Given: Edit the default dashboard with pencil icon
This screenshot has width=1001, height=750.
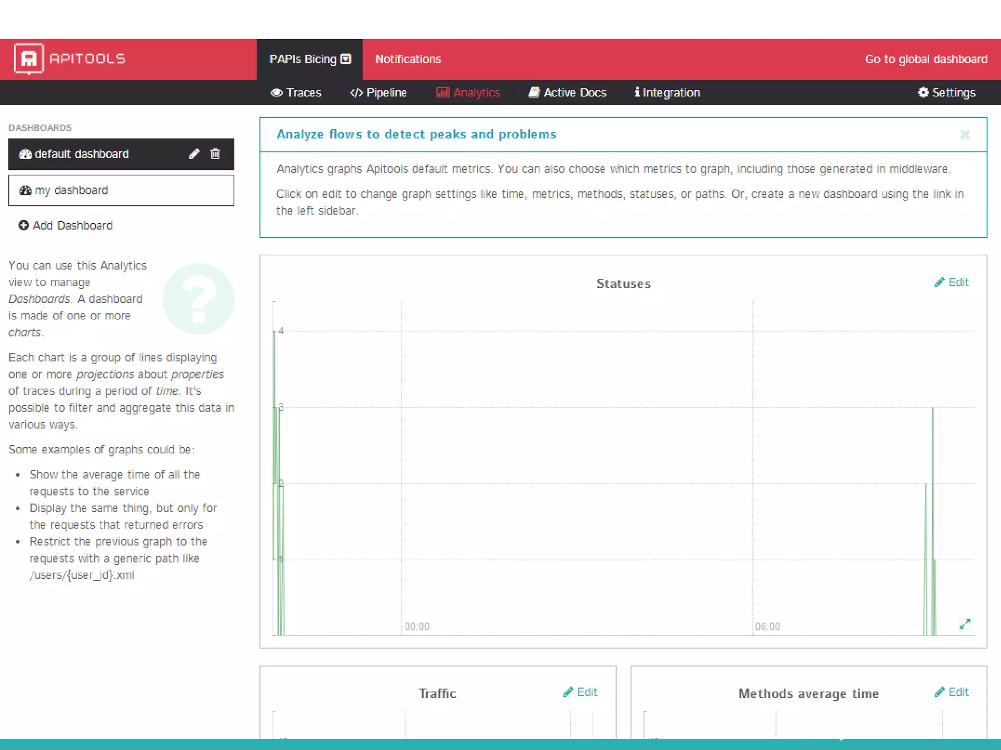Looking at the screenshot, I should (x=194, y=154).
